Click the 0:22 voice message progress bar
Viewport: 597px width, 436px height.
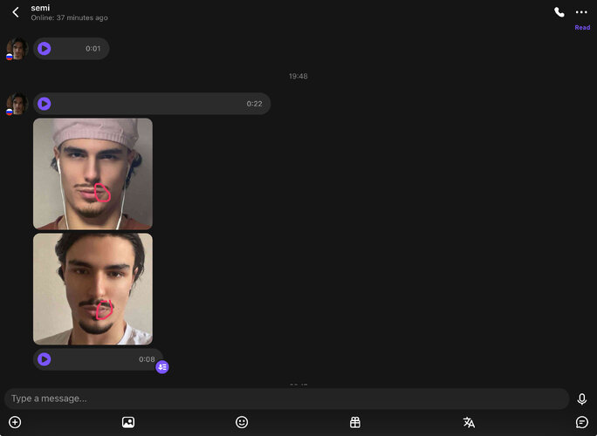148,104
